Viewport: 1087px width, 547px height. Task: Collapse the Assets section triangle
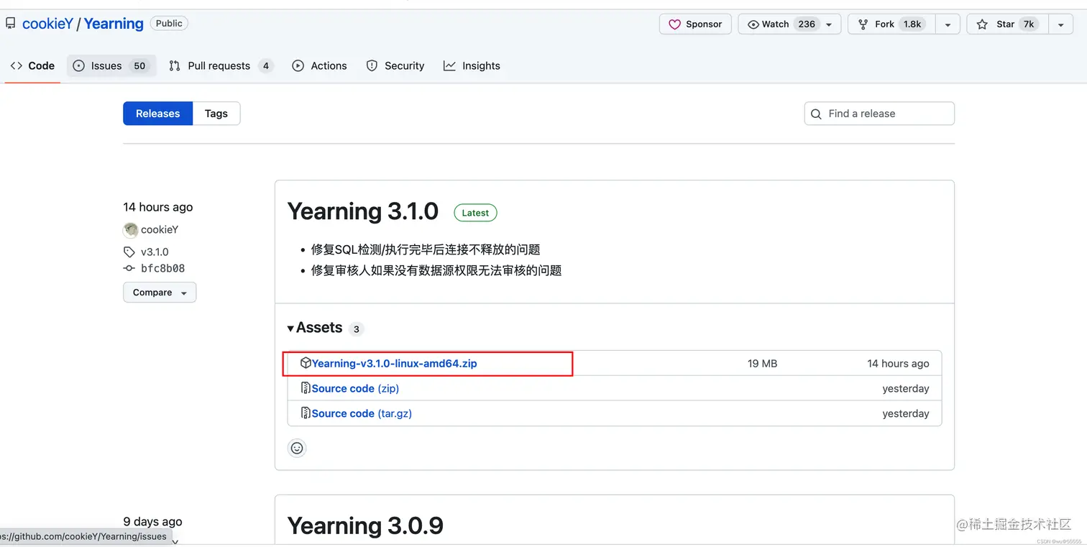(290, 328)
